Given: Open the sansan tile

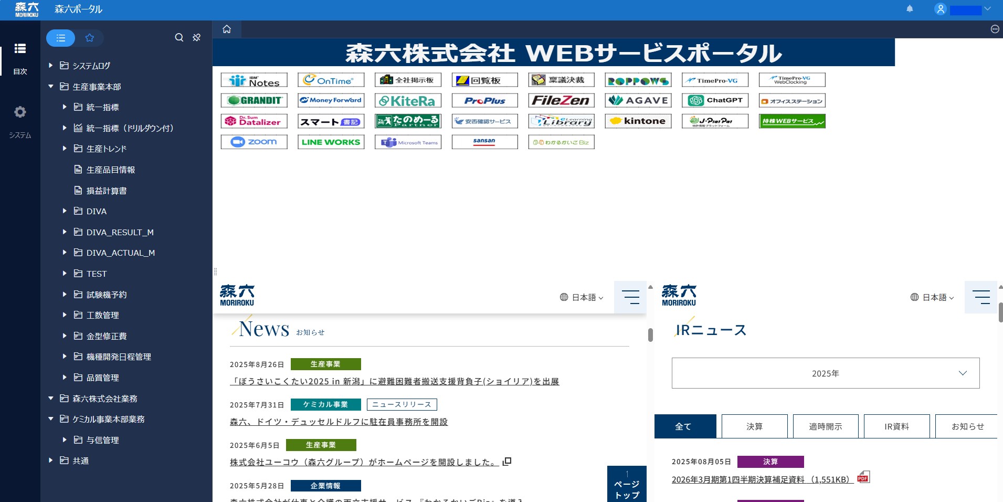Looking at the screenshot, I should coord(484,142).
